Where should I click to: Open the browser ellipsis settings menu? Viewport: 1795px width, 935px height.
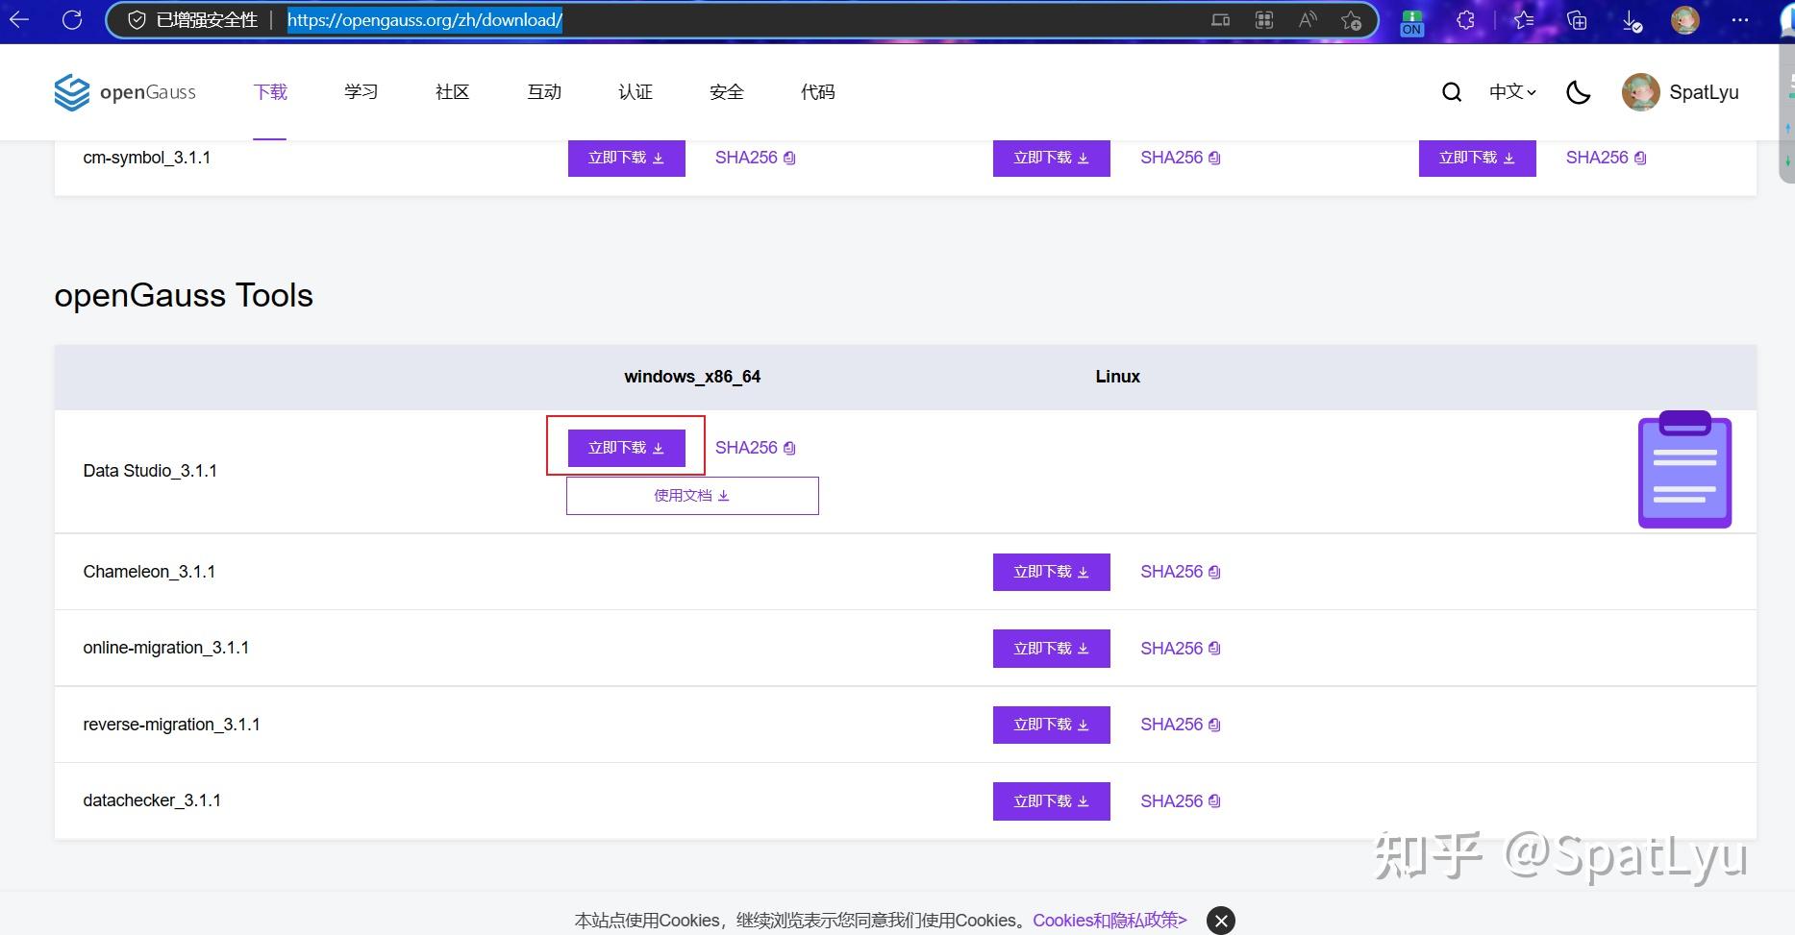(1740, 19)
